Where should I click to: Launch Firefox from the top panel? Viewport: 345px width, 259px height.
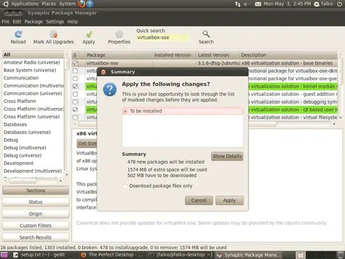click(x=82, y=4)
